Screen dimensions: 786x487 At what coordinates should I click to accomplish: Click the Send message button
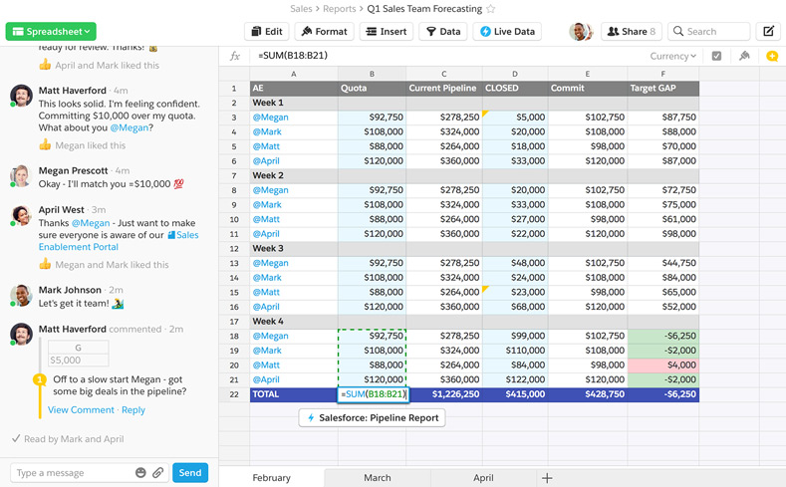[189, 473]
